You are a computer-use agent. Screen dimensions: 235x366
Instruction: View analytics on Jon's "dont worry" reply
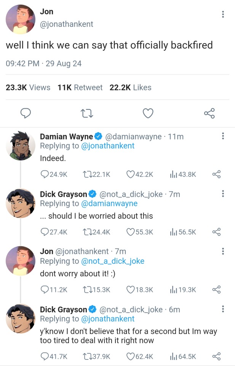tap(174, 289)
